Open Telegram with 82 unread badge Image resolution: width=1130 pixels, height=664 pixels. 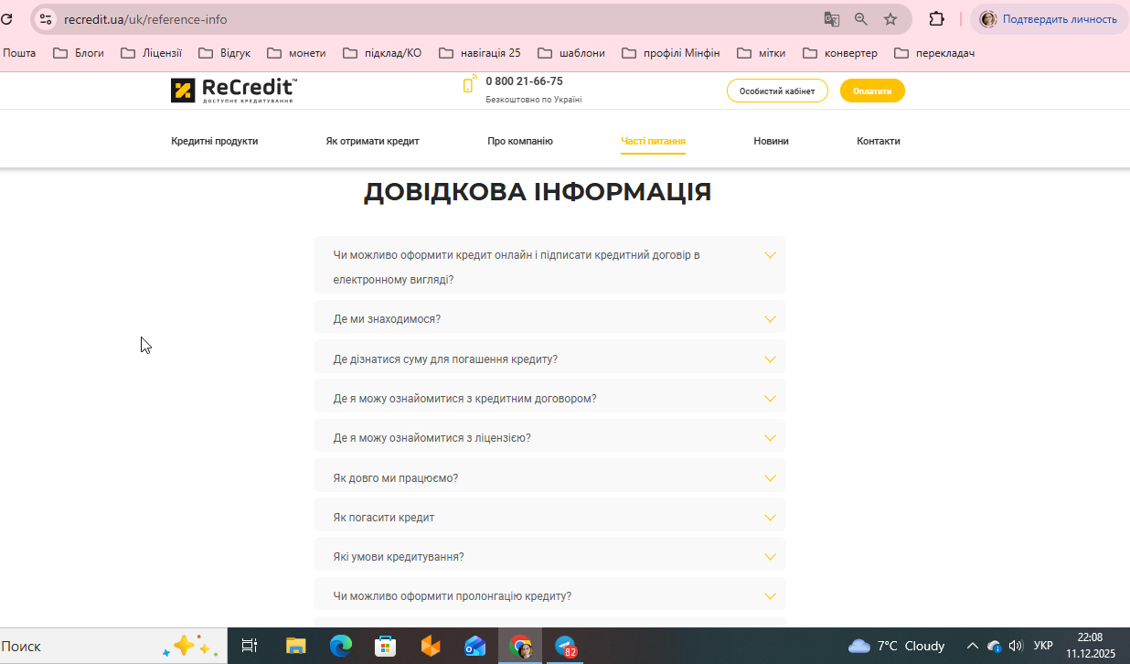pos(566,647)
